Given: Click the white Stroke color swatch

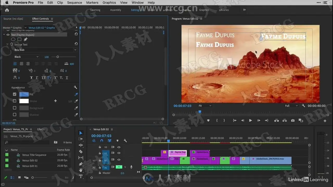Looking at the screenshot, I should [24, 101].
